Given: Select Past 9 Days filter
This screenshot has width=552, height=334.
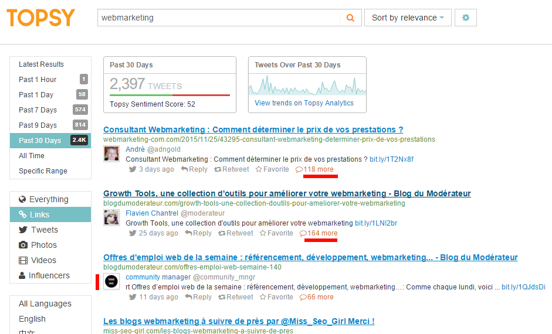Looking at the screenshot, I should (x=50, y=125).
